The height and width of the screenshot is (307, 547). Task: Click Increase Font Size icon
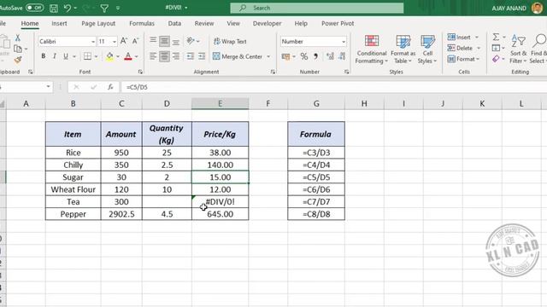pyautogui.click(x=123, y=41)
